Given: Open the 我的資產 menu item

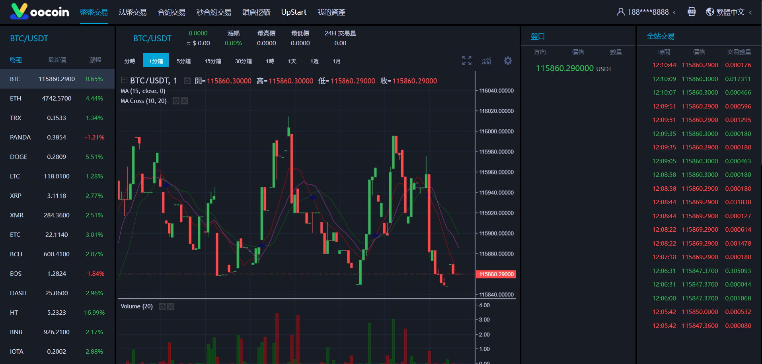Looking at the screenshot, I should click(x=331, y=12).
